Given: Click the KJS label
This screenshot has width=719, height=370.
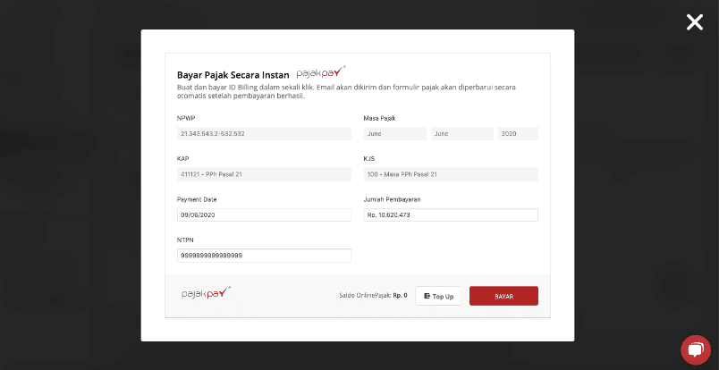Looking at the screenshot, I should 369,159.
